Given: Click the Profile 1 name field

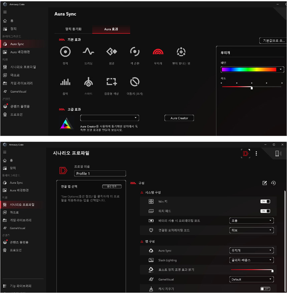Looking at the screenshot, I should coord(100,174).
